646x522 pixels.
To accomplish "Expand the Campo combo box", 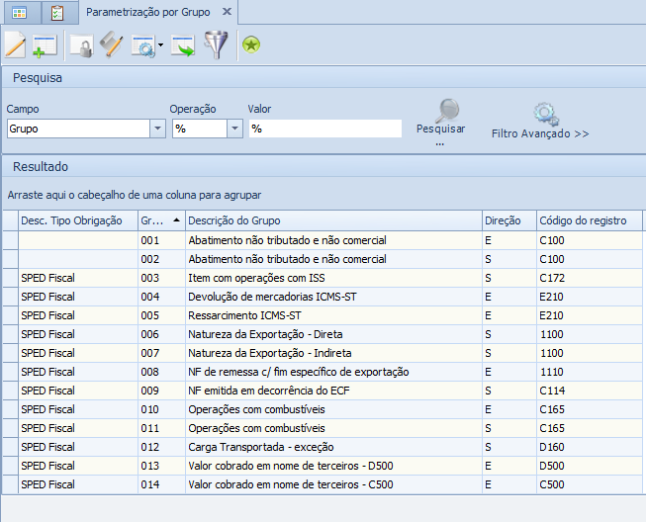I will pyautogui.click(x=157, y=129).
